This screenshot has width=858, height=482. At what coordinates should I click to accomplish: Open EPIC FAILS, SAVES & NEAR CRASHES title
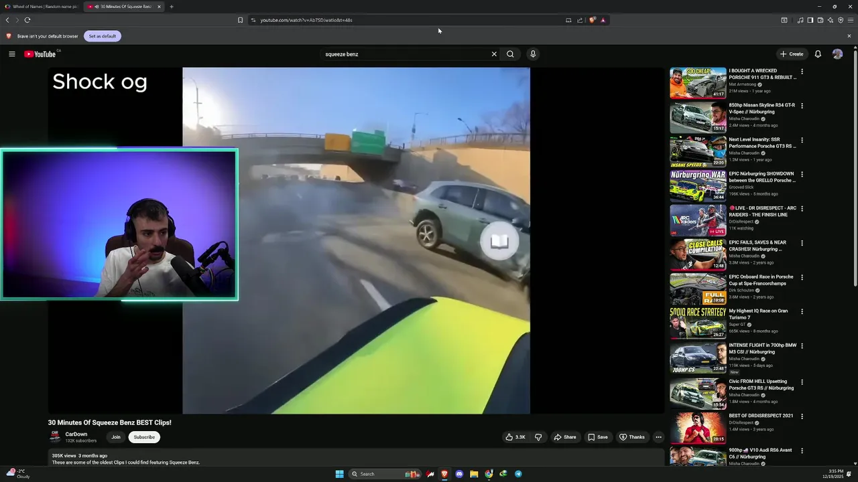(757, 246)
